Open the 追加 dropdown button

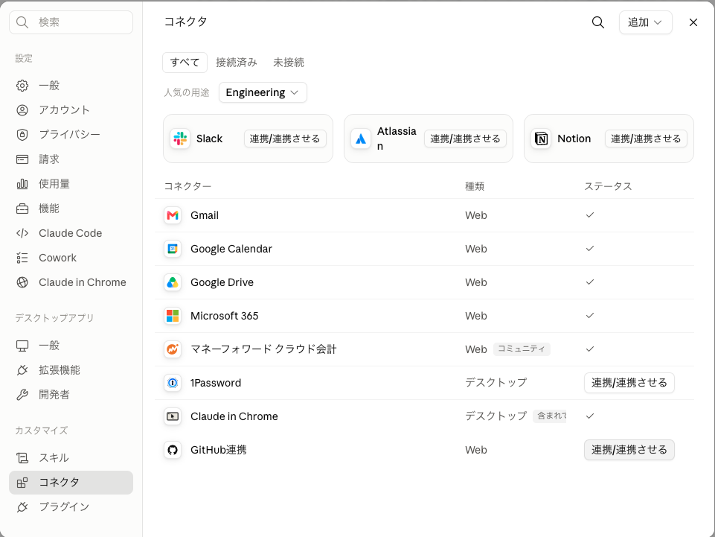645,22
